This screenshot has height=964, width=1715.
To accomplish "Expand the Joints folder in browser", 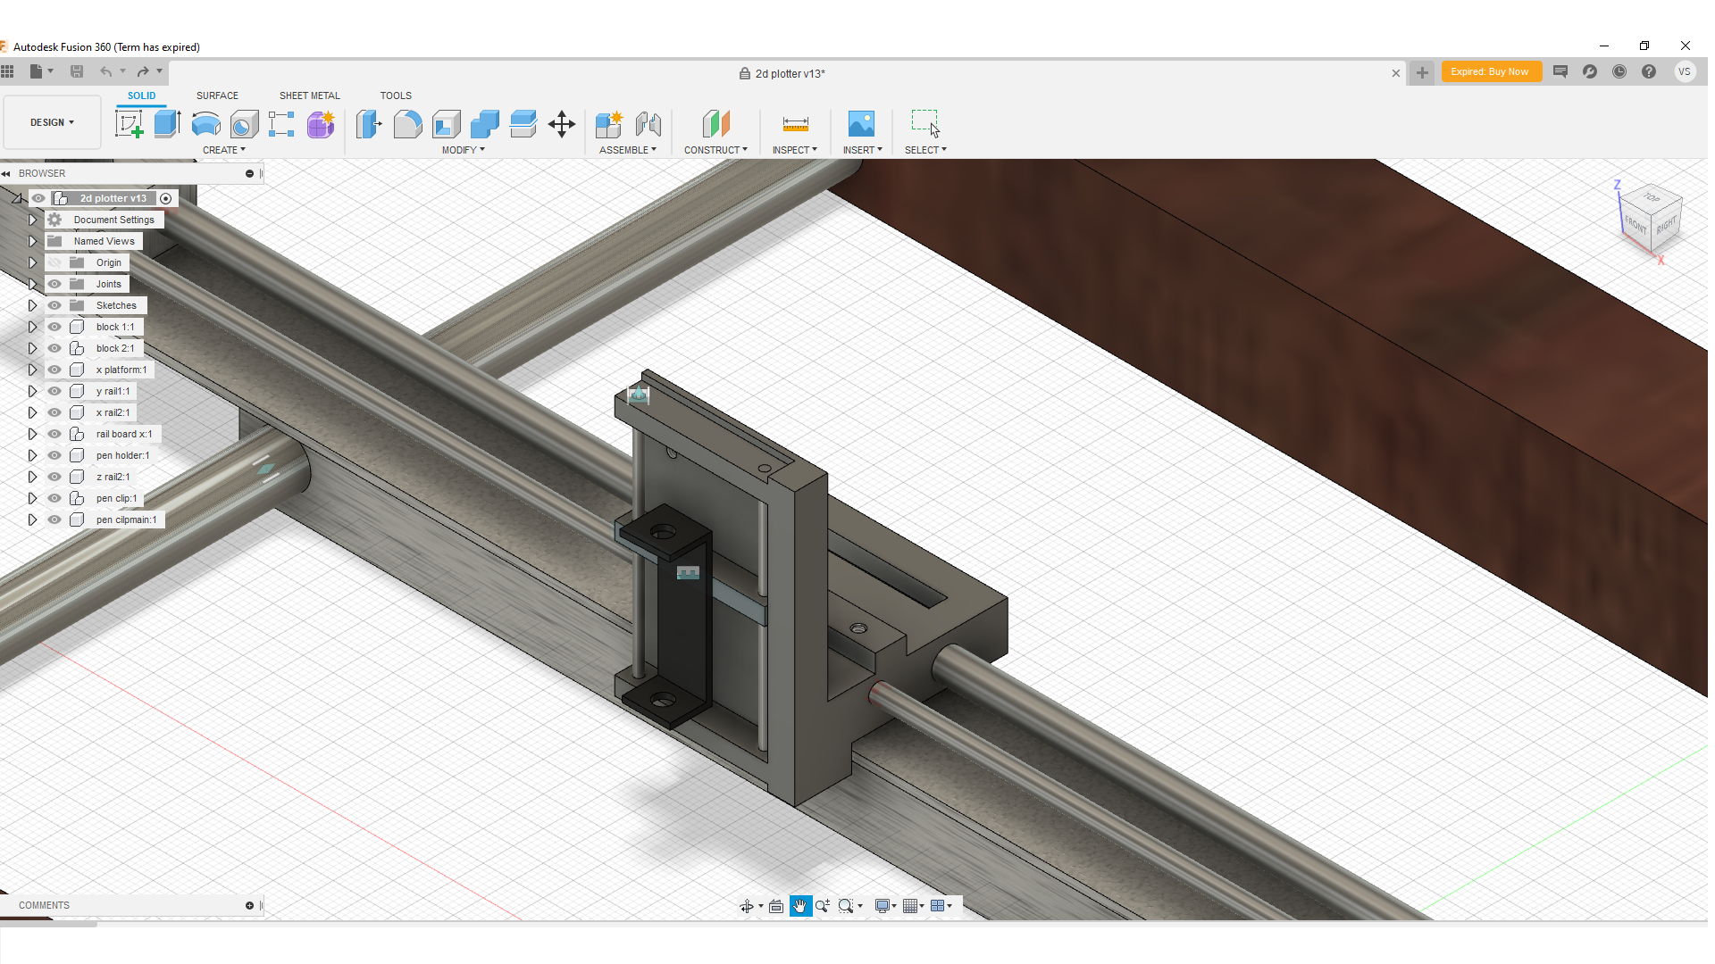I will tap(33, 283).
